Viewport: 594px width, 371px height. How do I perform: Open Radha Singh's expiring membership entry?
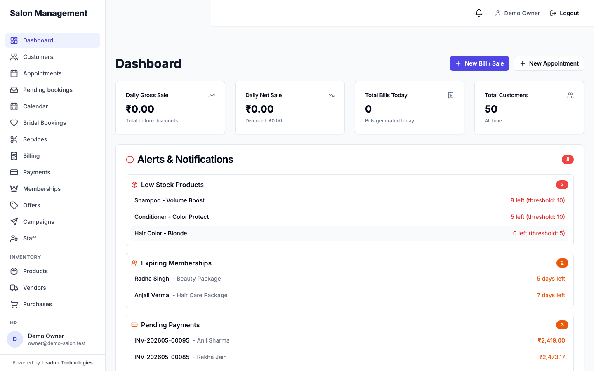[350, 279]
